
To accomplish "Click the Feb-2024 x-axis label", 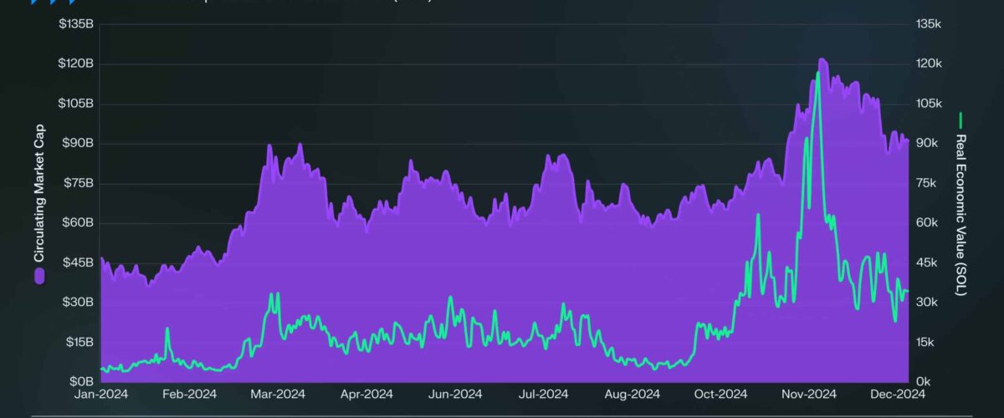I will click(190, 395).
